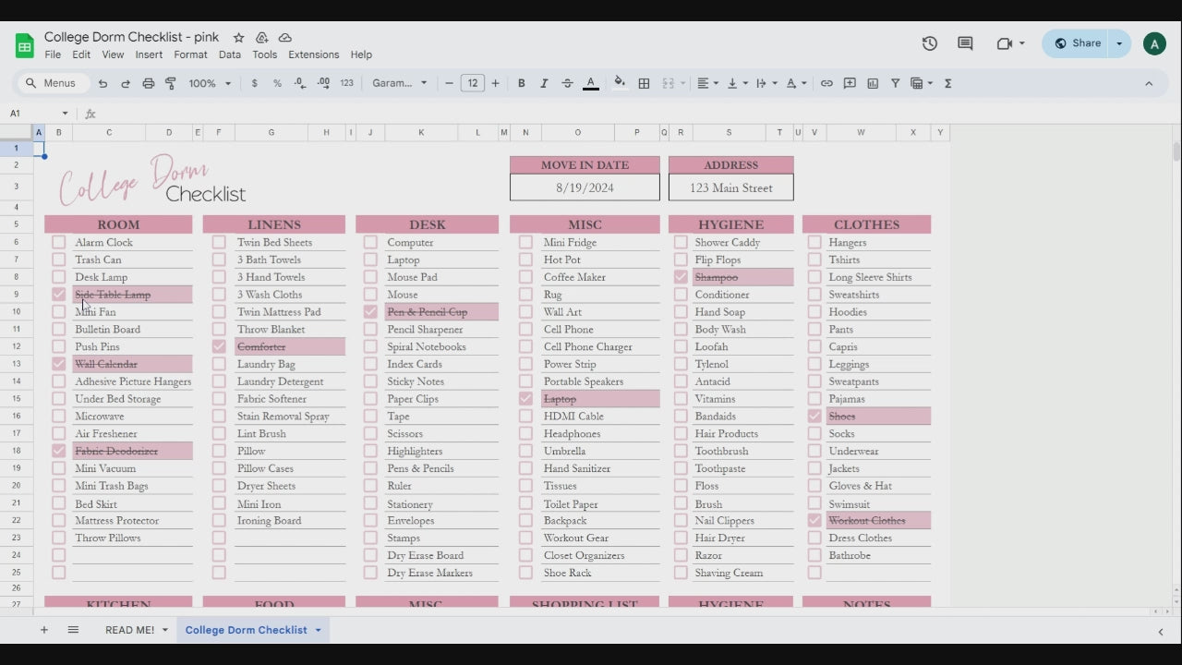The image size is (1182, 665).
Task: Uncheck the Comforter checkbox
Action: click(x=219, y=347)
